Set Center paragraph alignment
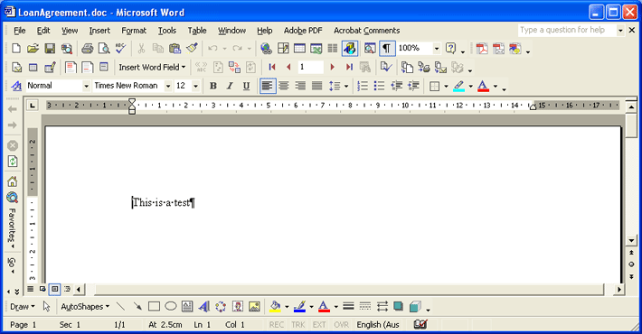642x334 pixels. (x=284, y=86)
